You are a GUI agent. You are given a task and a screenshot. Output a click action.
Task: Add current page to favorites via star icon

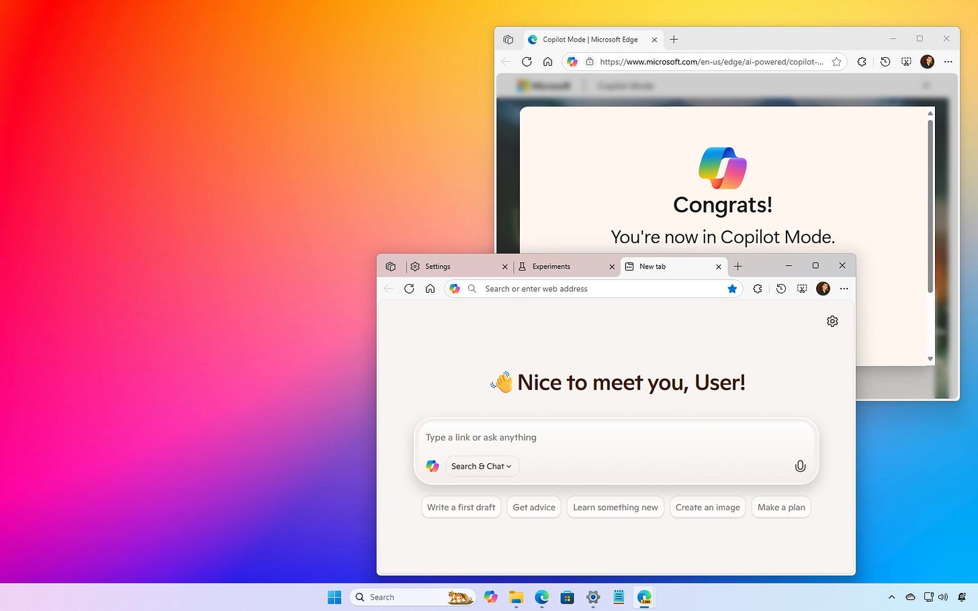click(x=732, y=289)
